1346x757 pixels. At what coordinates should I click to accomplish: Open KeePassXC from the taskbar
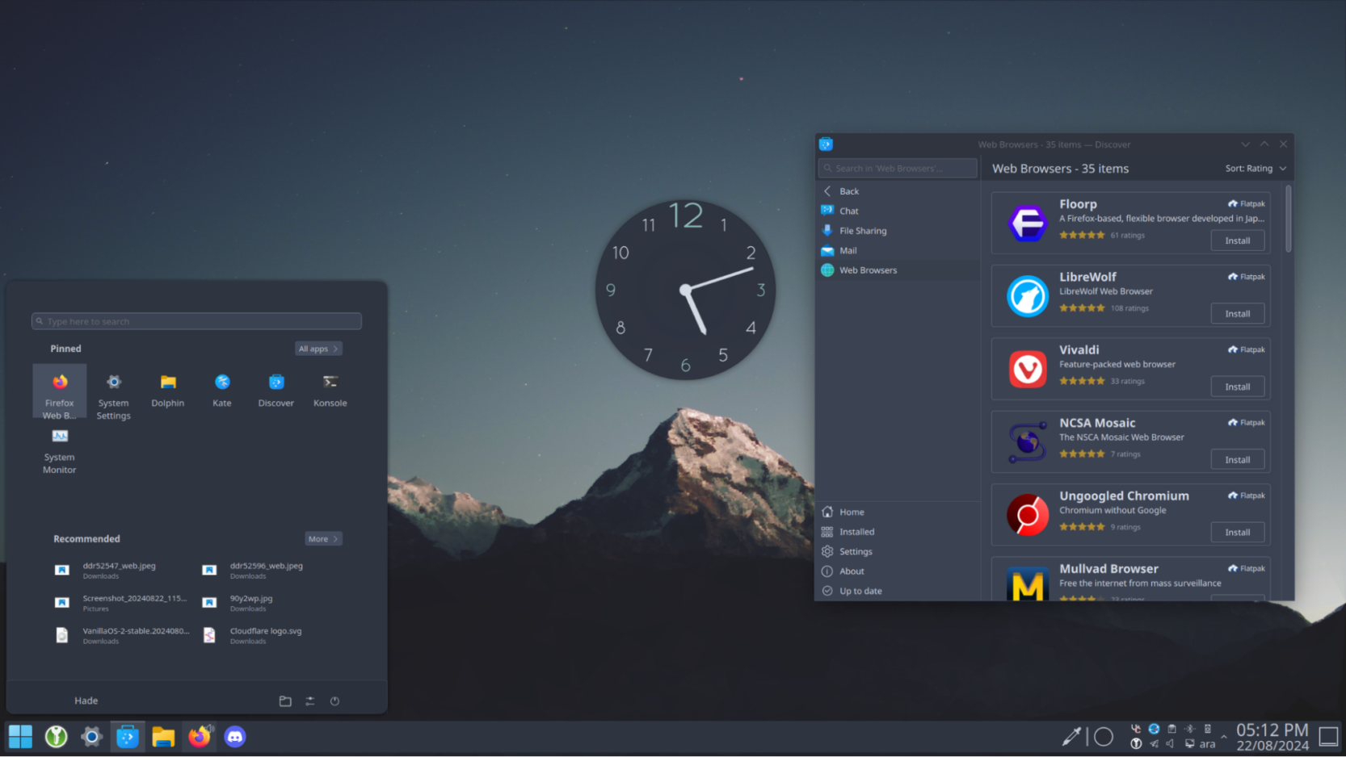(56, 736)
